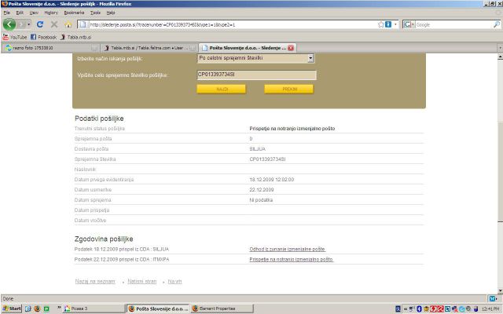Click the scrollbar up arrow
The image size is (503, 314).
click(500, 57)
